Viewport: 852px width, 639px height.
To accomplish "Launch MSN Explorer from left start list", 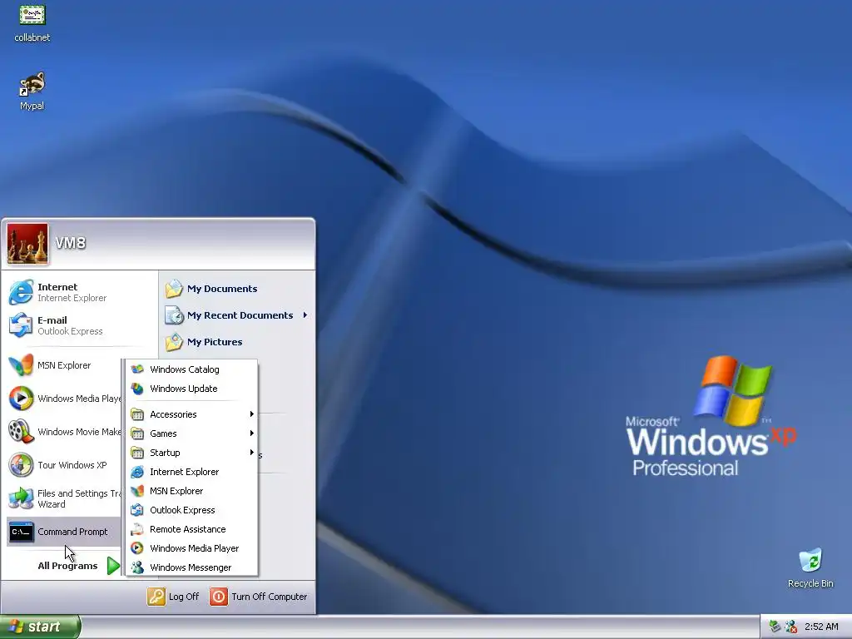I will [63, 365].
